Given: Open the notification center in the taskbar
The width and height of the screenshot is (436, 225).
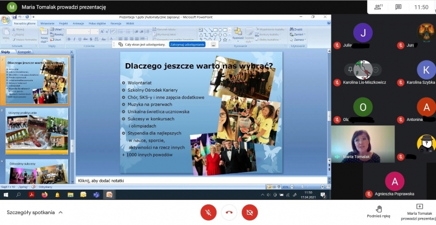Looking at the screenshot, I should point(323,195).
